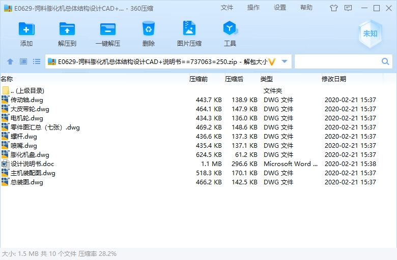The width and height of the screenshot is (397, 260).
Task: Click the 2020-02-21 15:38 date cell
Action: (350, 164)
